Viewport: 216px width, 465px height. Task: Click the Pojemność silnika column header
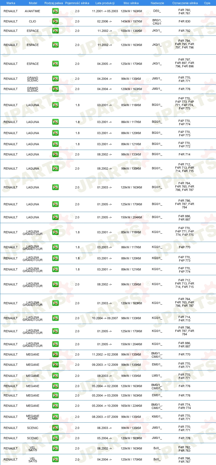(x=77, y=3)
